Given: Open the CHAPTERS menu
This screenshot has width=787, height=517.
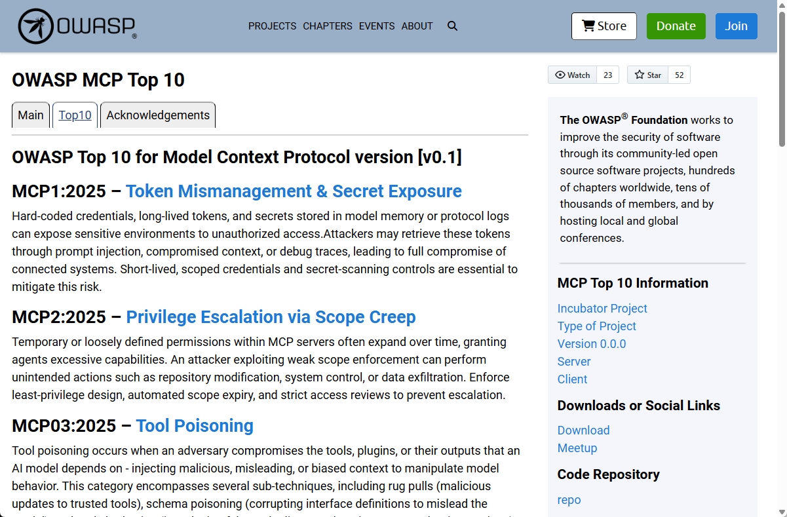Looking at the screenshot, I should (x=327, y=26).
